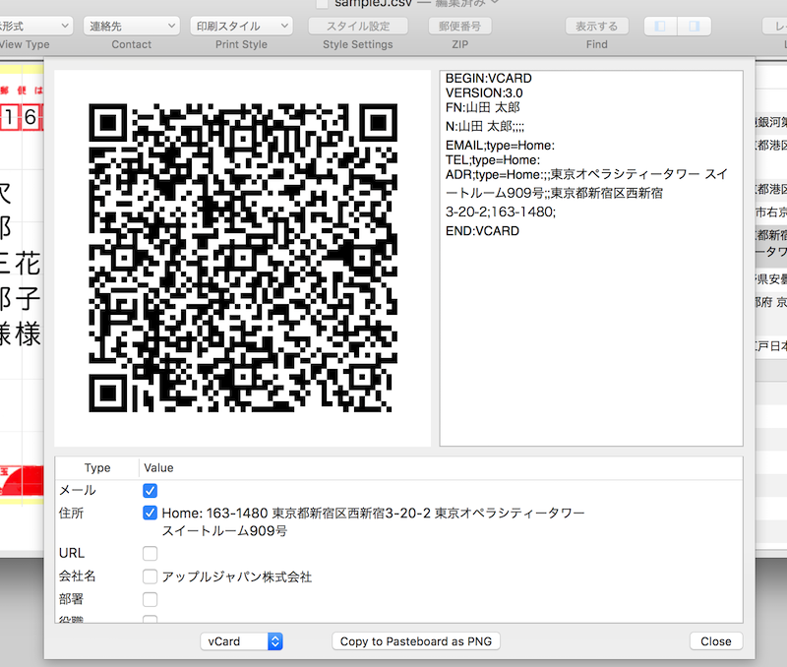787x667 pixels.
Task: Check the 会社名 checkbox
Action: [151, 576]
